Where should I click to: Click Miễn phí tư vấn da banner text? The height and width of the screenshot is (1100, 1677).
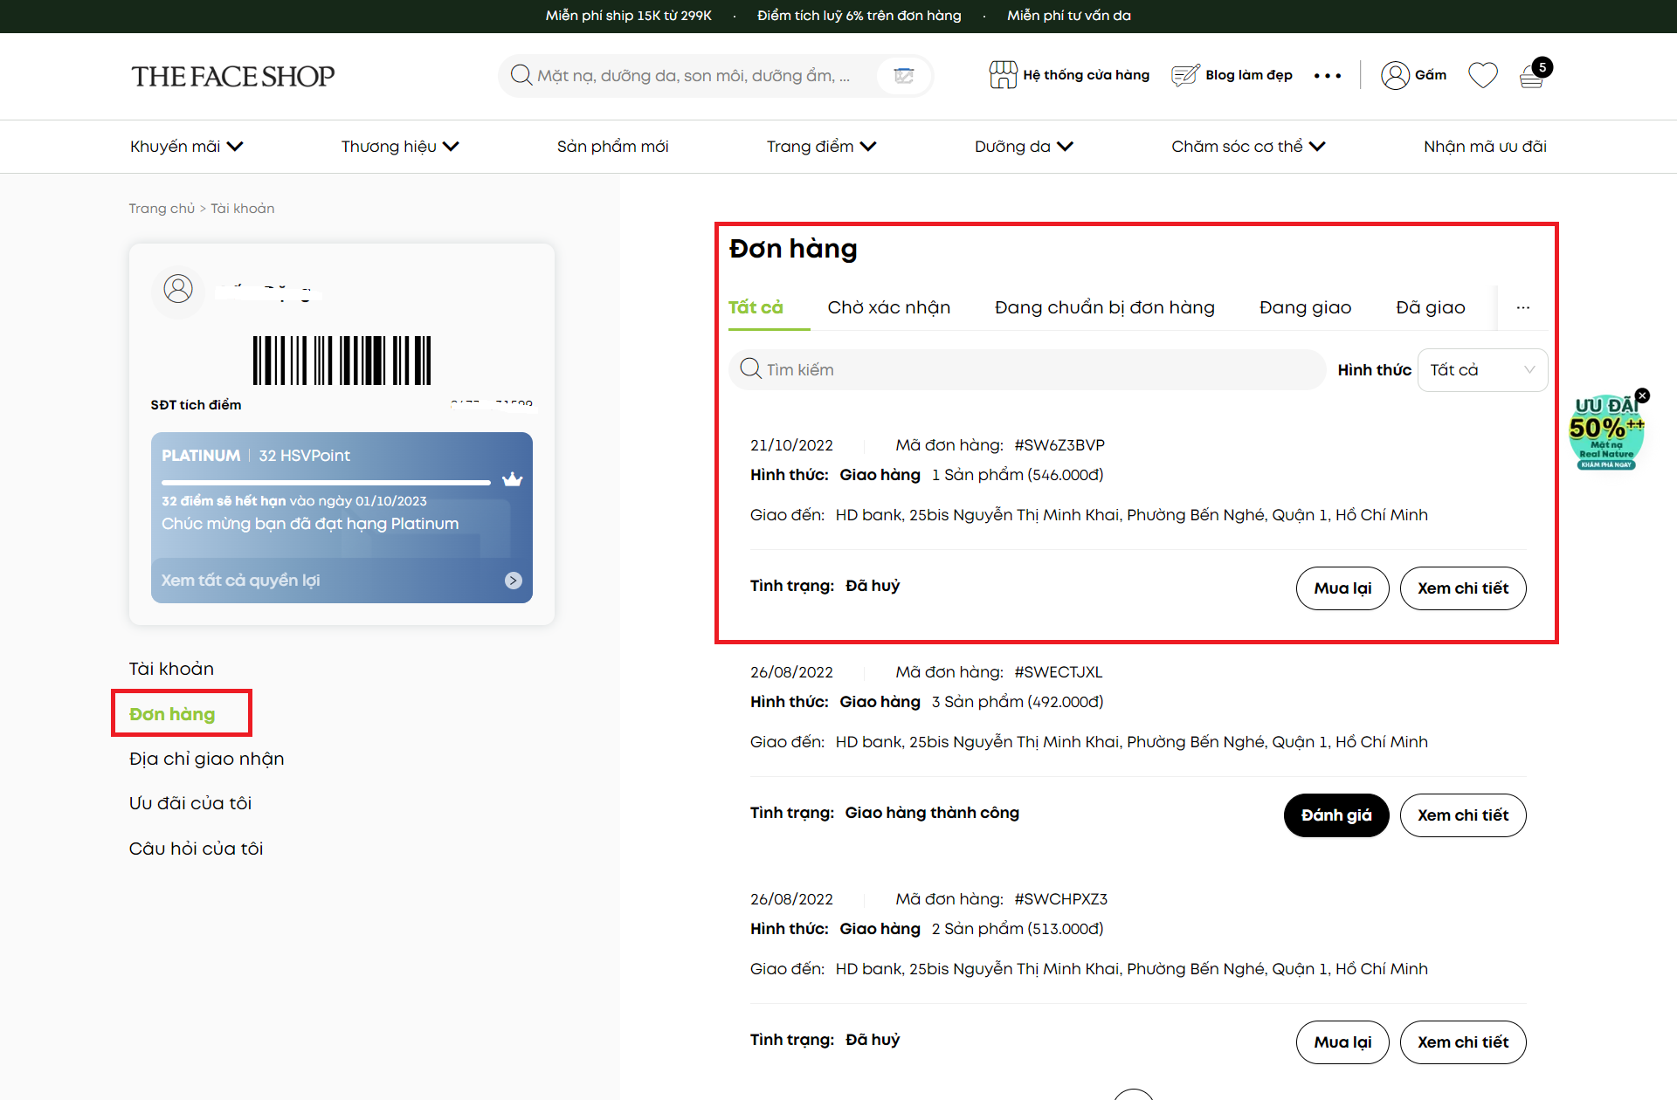tap(1069, 16)
